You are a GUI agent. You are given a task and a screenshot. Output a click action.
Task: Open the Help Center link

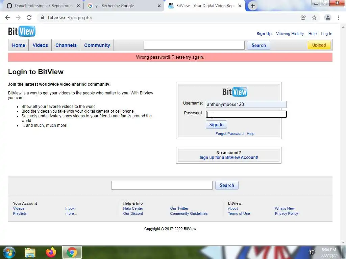[133, 208]
